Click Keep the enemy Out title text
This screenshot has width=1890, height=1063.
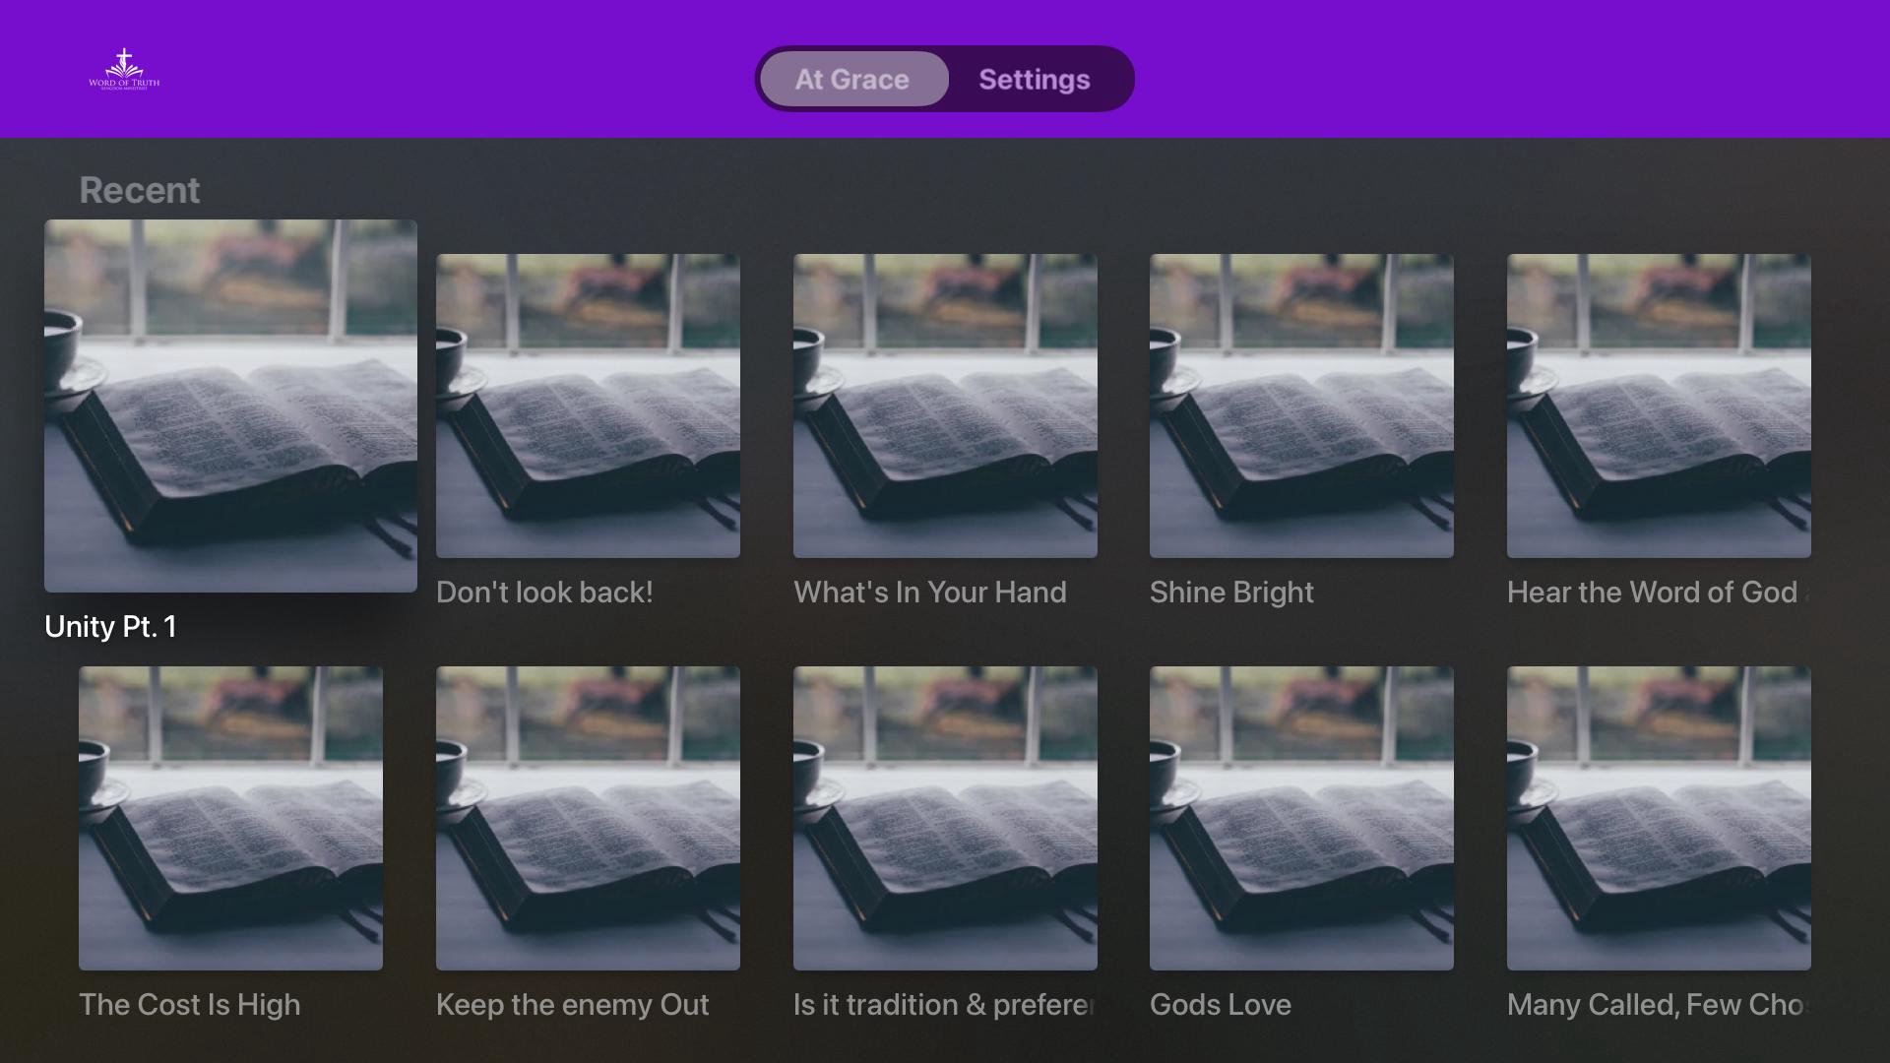pyautogui.click(x=572, y=1005)
